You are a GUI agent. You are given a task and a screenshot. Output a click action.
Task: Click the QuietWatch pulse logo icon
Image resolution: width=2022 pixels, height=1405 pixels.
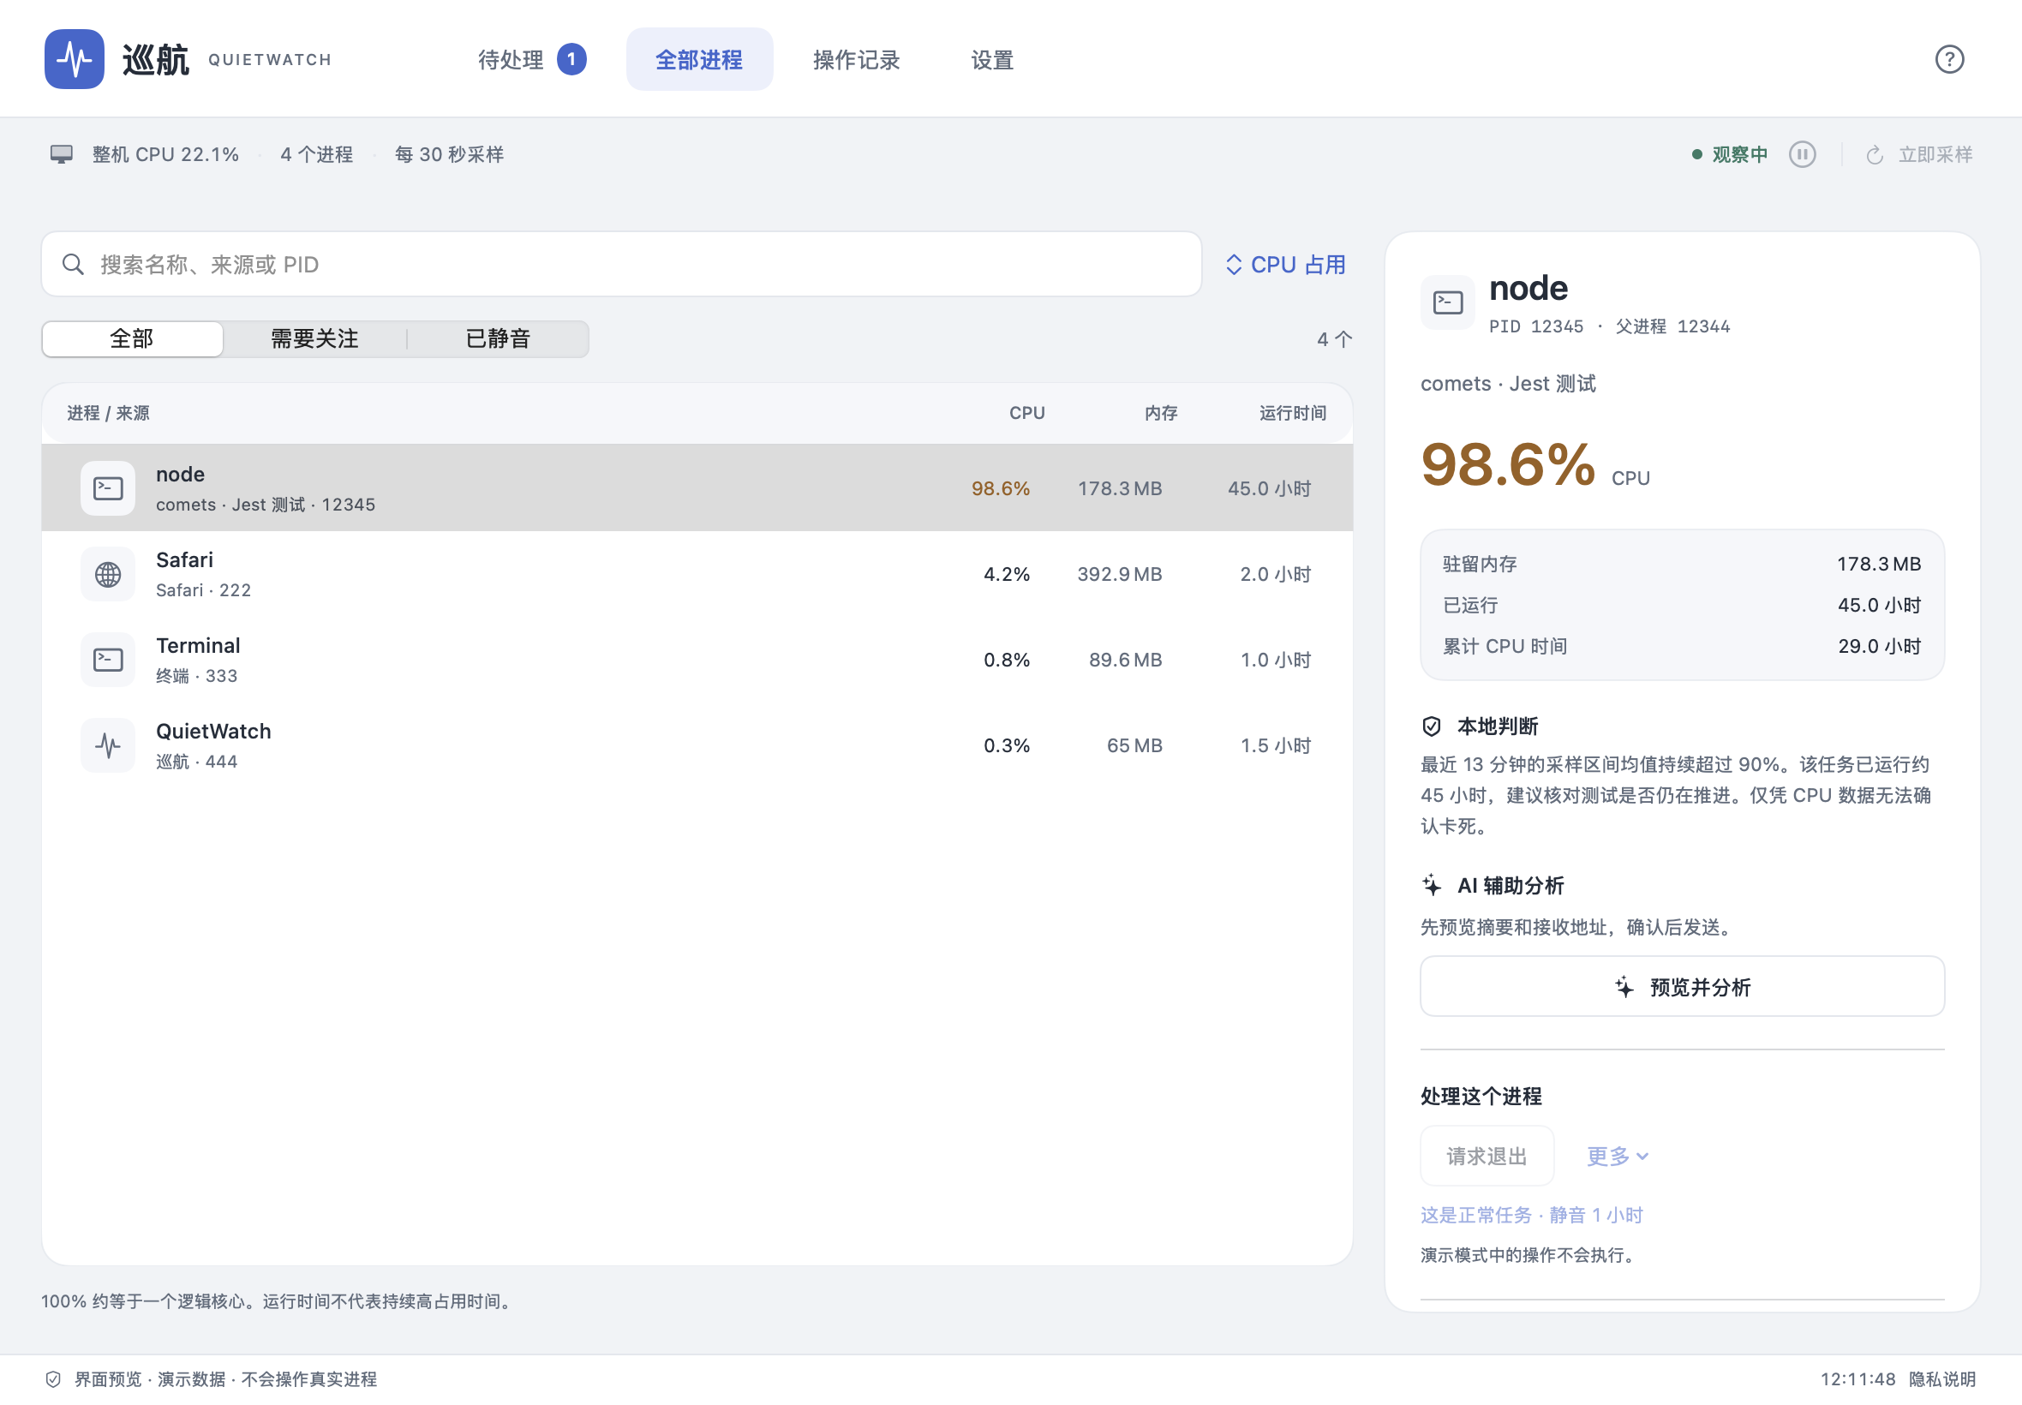pyautogui.click(x=74, y=59)
